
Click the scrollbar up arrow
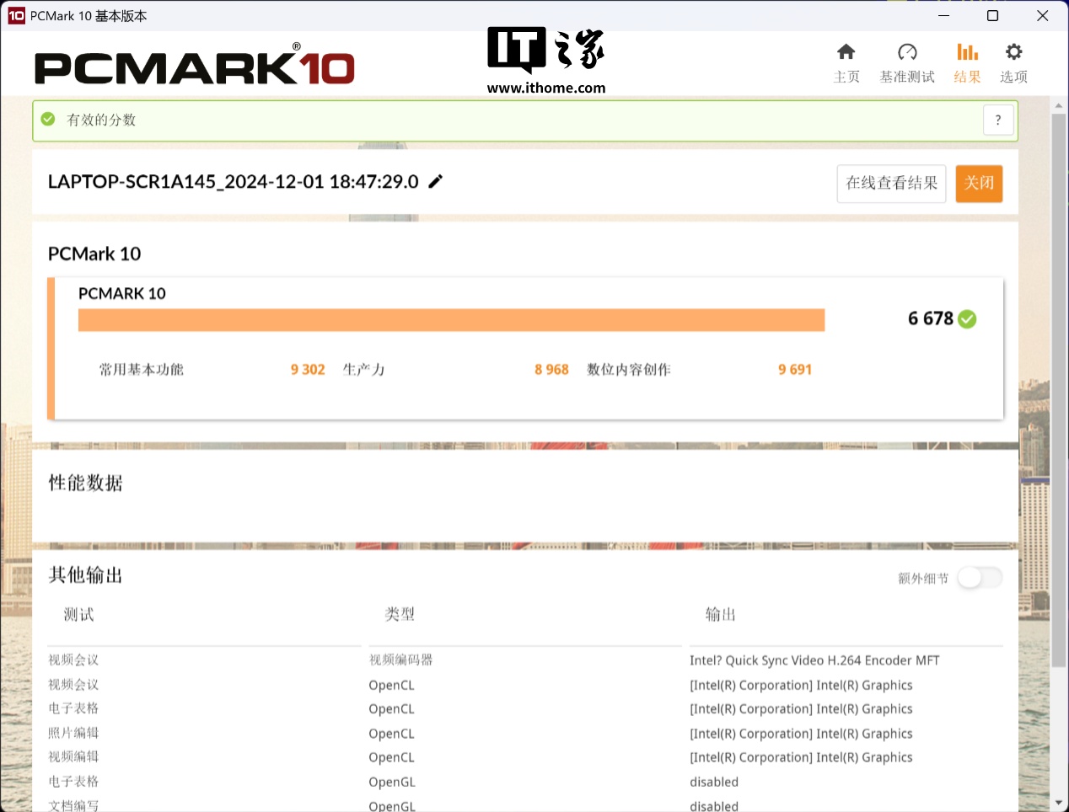pyautogui.click(x=1059, y=106)
